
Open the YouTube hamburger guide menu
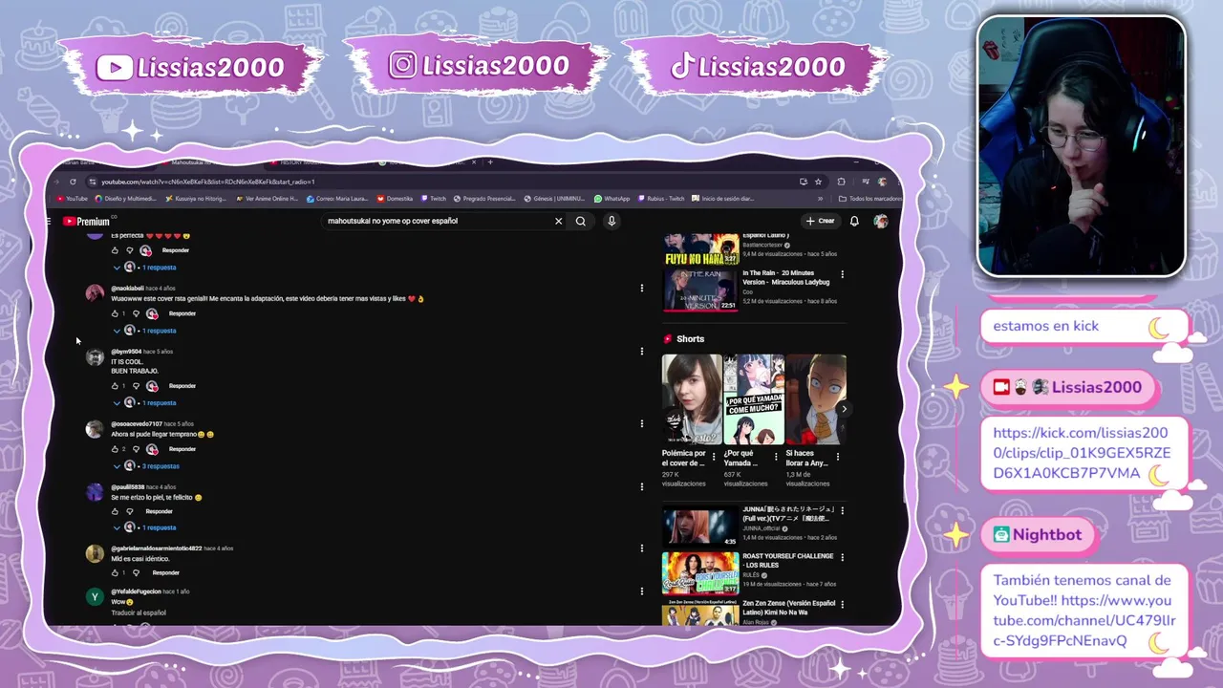click(49, 221)
